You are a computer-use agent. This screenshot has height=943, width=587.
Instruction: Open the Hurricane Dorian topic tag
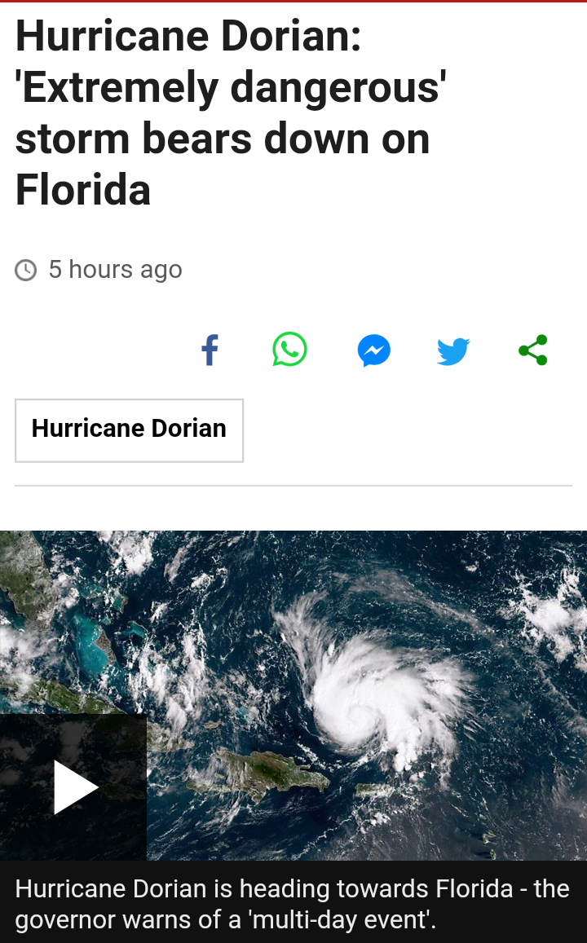pos(130,430)
